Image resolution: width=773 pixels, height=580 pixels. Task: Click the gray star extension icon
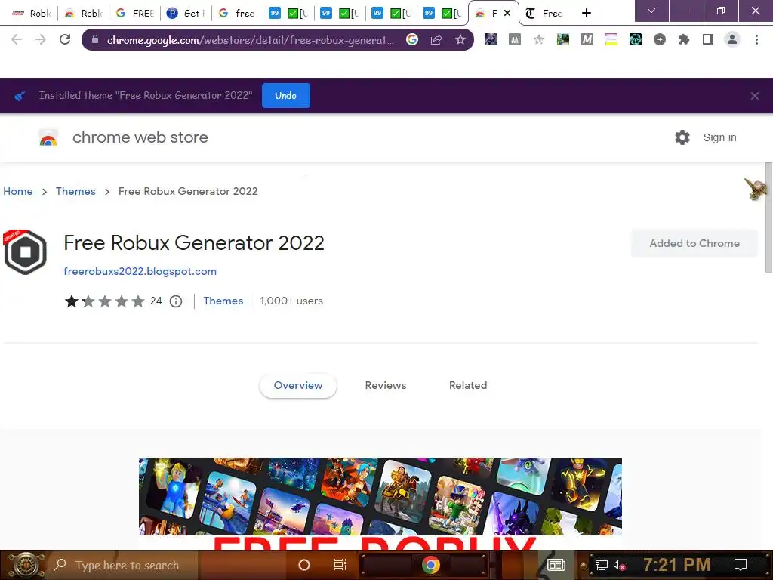coord(539,39)
